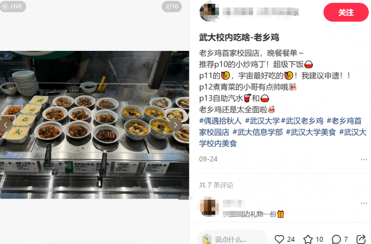The height and width of the screenshot is (244, 371).
Task: Open hashtag #武汉大学美食
Action: pyautogui.click(x=311, y=132)
